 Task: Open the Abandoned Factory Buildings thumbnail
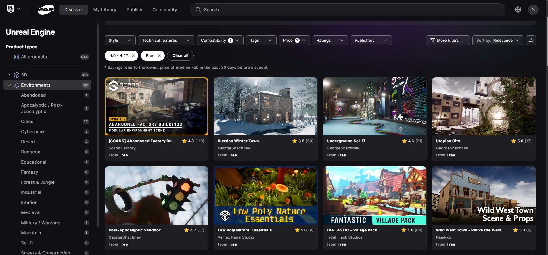(x=156, y=106)
